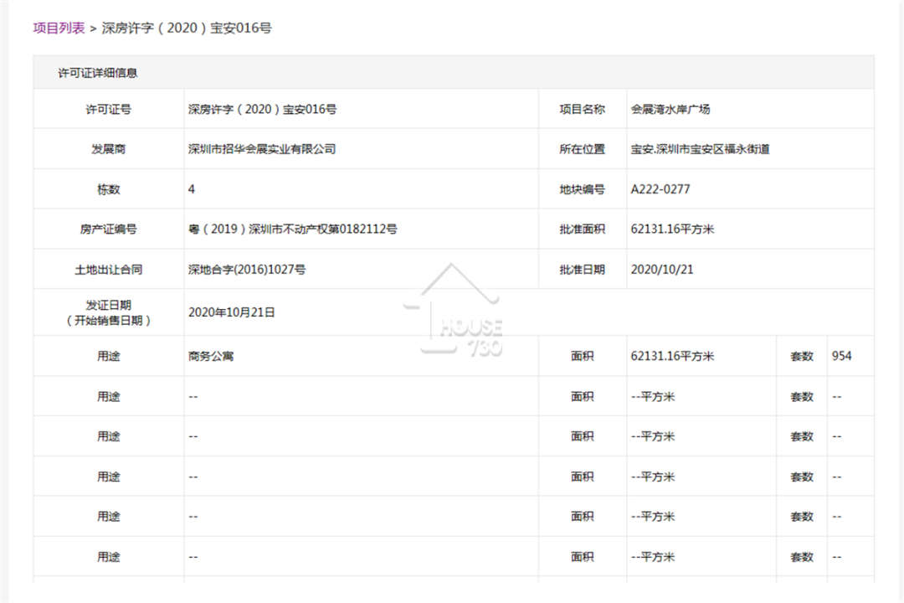Select the 栋数 label cell
Viewport: 904px width, 603px height.
point(108,189)
